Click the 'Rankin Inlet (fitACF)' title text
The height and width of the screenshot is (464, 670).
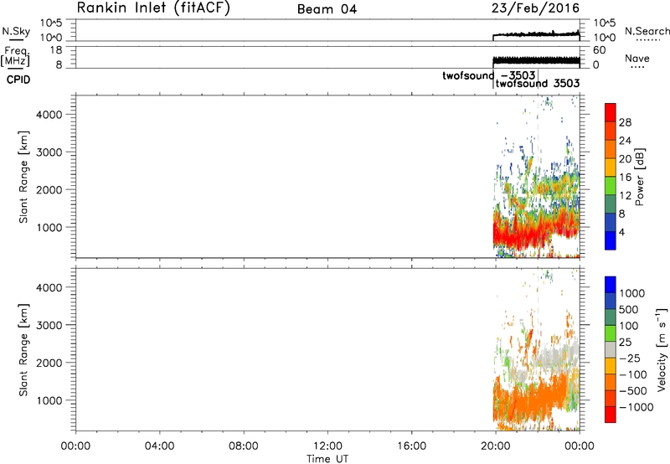(153, 8)
